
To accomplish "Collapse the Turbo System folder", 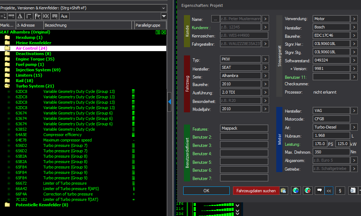I will 7,86.
